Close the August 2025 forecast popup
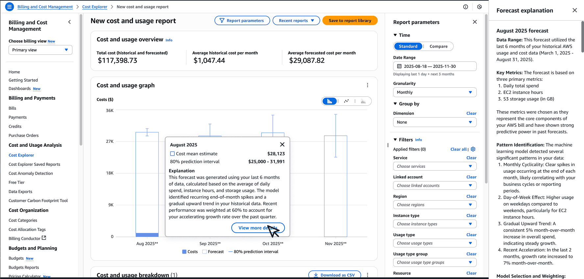 [282, 144]
